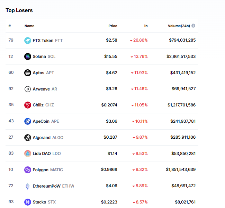Click the FTX Token coin icon
Image resolution: width=225 pixels, height=208 pixels.
(x=28, y=41)
